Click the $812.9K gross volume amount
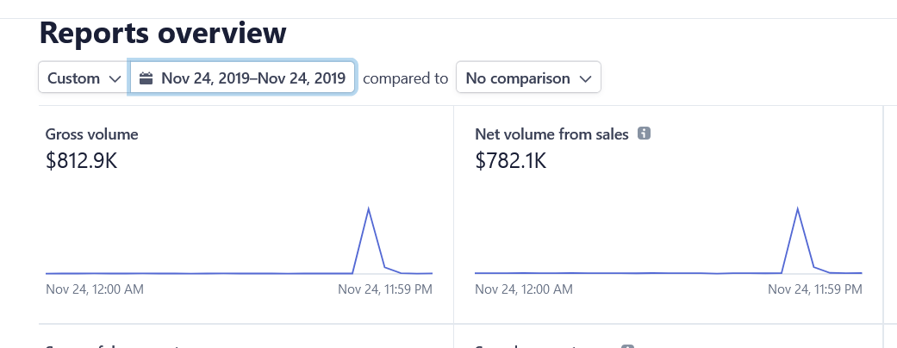The image size is (897, 348). click(81, 160)
